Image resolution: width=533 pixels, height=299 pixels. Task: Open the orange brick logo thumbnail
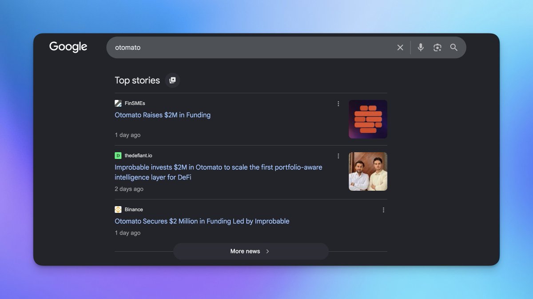click(368, 119)
